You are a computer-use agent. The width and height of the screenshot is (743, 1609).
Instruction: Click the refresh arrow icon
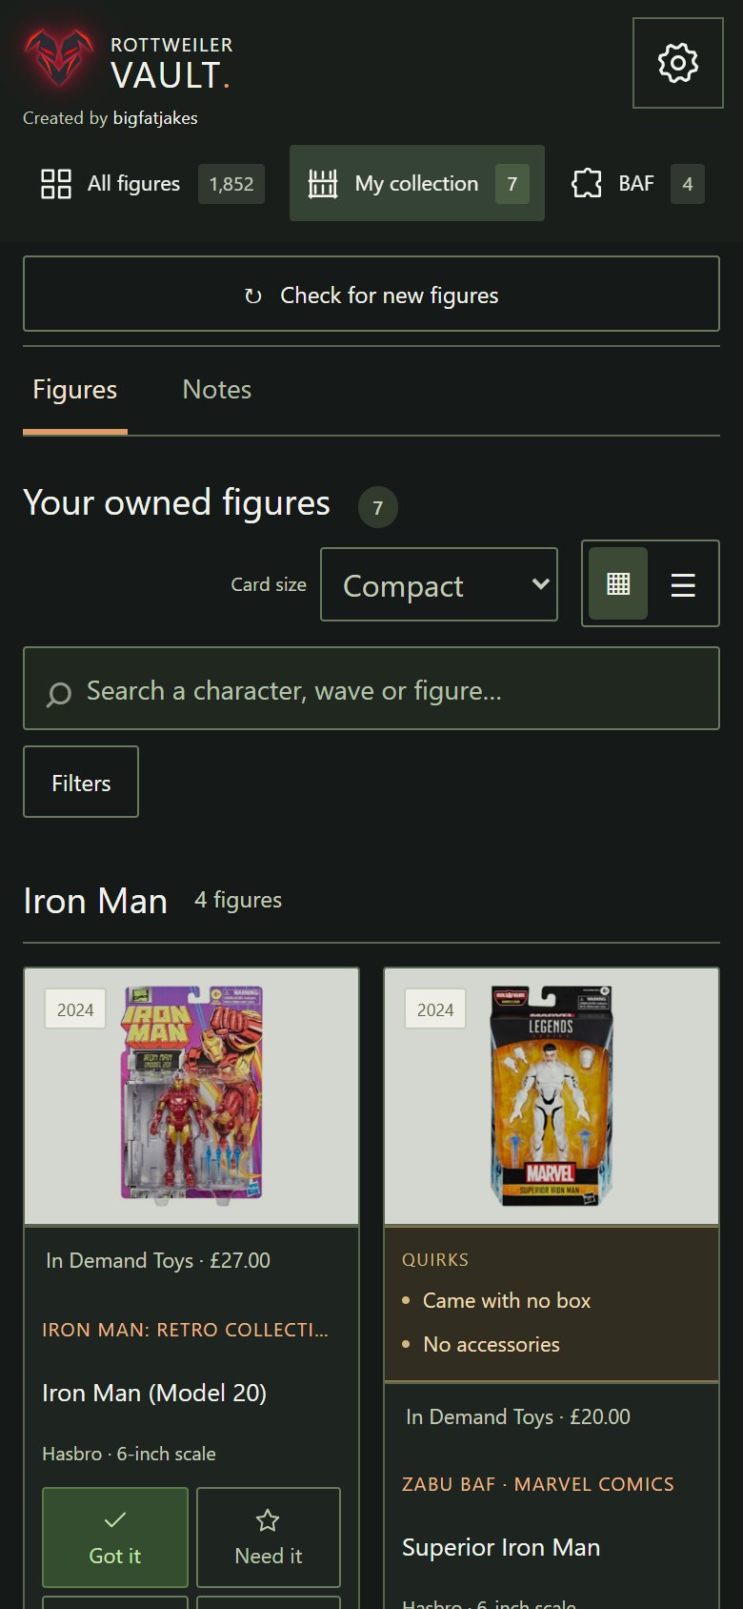tap(253, 296)
